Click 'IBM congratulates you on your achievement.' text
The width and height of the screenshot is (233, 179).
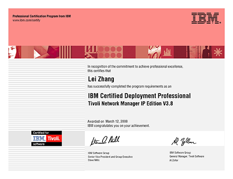tap(118, 126)
